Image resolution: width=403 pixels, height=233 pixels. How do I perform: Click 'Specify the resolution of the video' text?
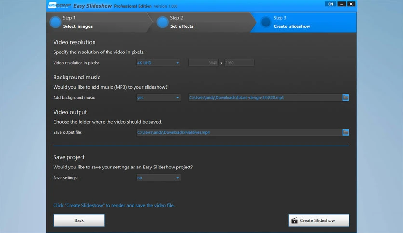(x=99, y=52)
